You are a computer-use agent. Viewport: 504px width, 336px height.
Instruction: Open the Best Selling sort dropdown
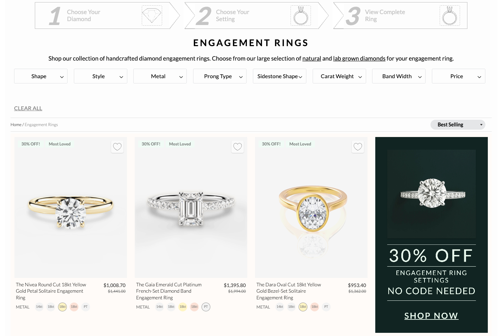(458, 125)
